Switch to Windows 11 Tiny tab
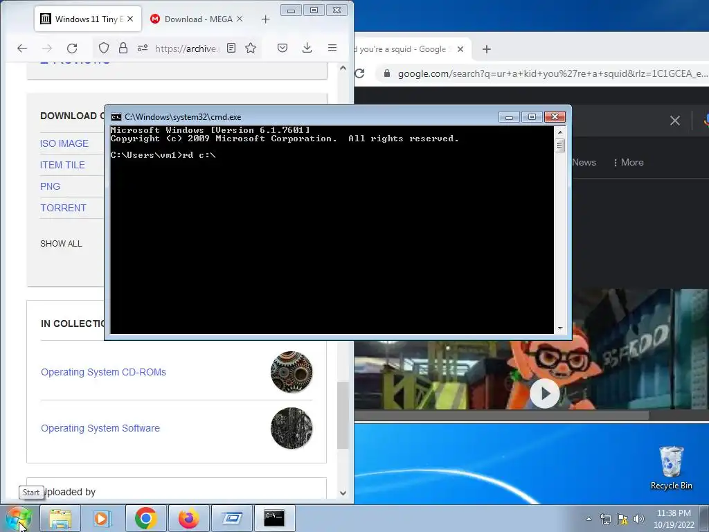 coord(88,19)
